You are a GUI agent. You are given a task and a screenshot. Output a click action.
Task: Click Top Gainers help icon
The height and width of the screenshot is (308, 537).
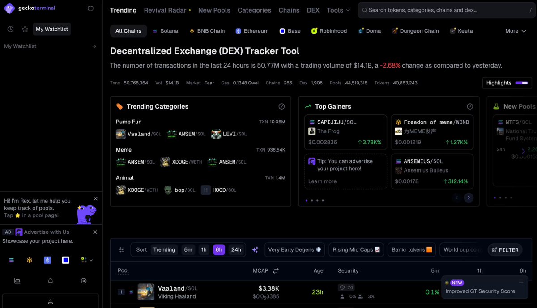click(470, 106)
